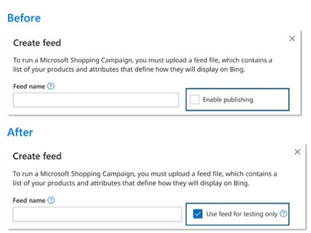Click Microsoft Shopping Campaign text in After dialog
The width and height of the screenshot is (311, 233).
[x=87, y=174]
